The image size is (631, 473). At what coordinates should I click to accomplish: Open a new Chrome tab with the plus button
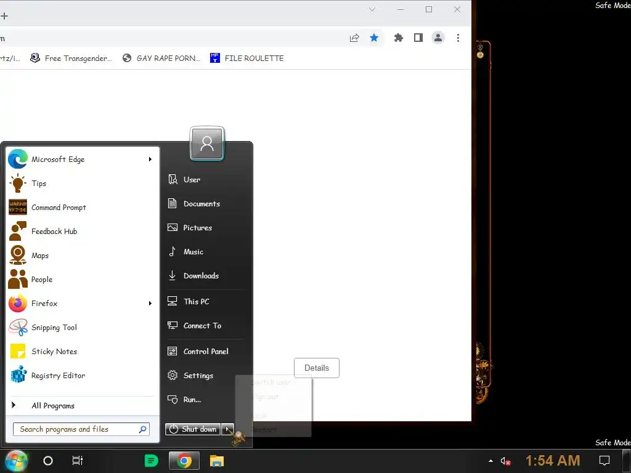[x=4, y=16]
